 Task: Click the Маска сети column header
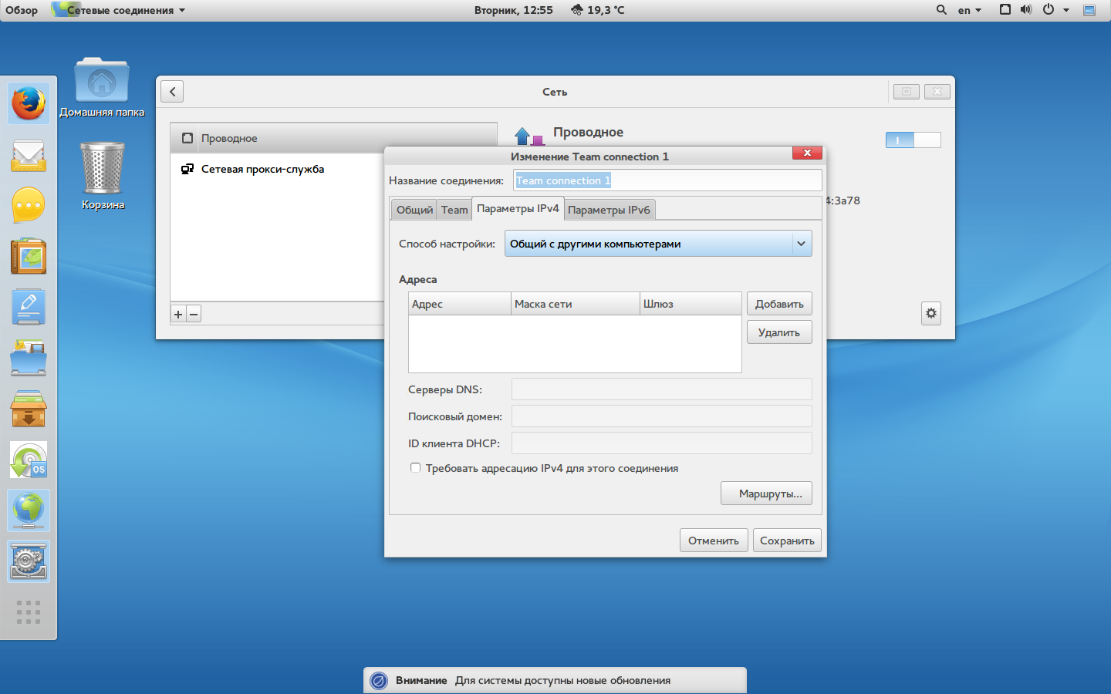[x=576, y=304]
